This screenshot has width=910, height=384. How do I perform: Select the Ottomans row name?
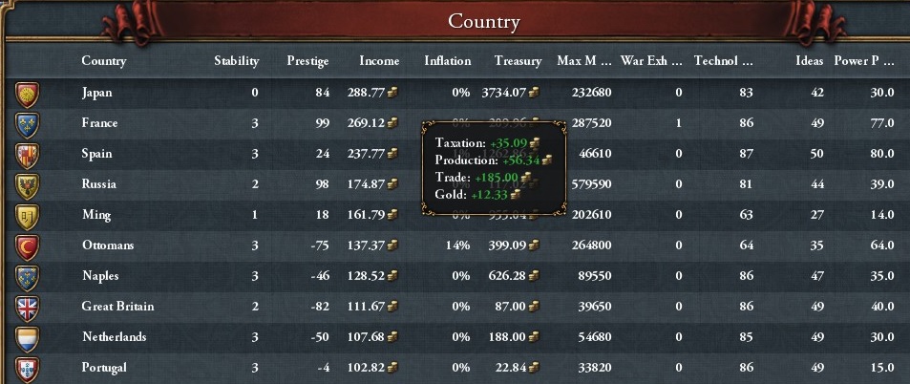pyautogui.click(x=108, y=245)
